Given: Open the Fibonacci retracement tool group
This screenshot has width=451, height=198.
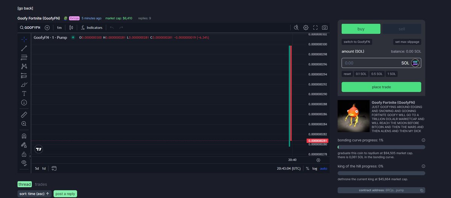Looking at the screenshot, I should (24, 57).
